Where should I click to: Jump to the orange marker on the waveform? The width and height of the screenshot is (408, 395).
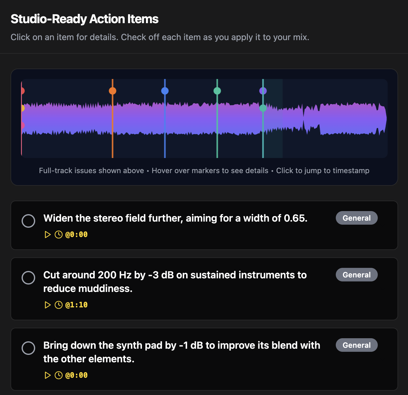[112, 90]
